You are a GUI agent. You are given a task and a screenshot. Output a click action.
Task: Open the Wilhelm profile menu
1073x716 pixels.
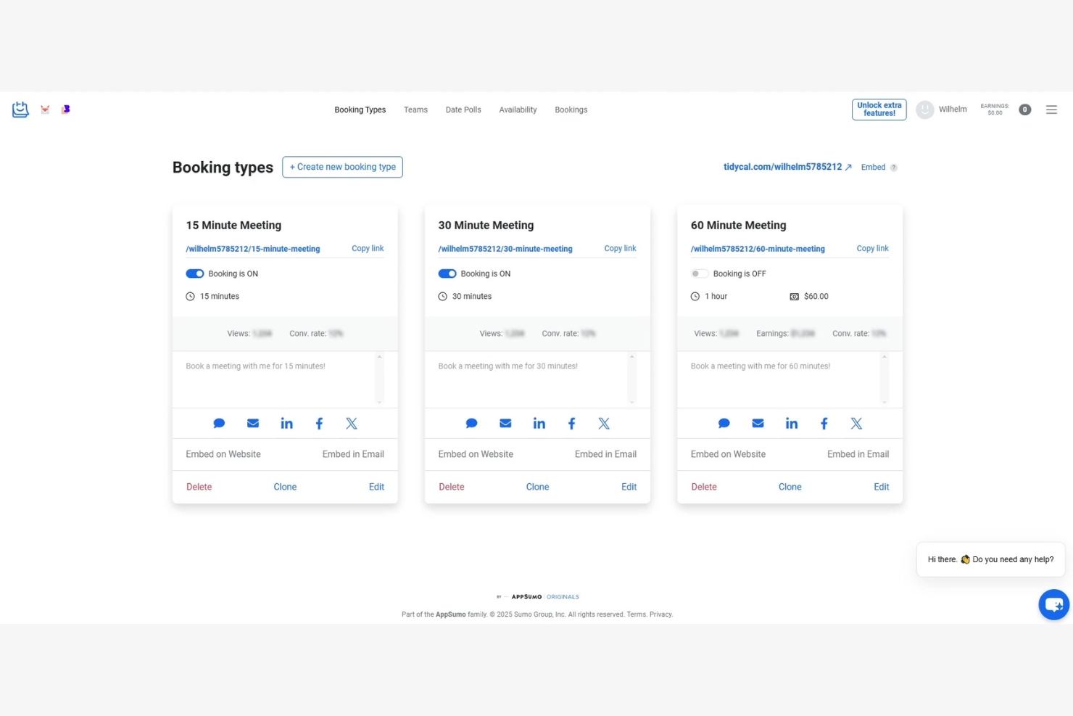(942, 109)
